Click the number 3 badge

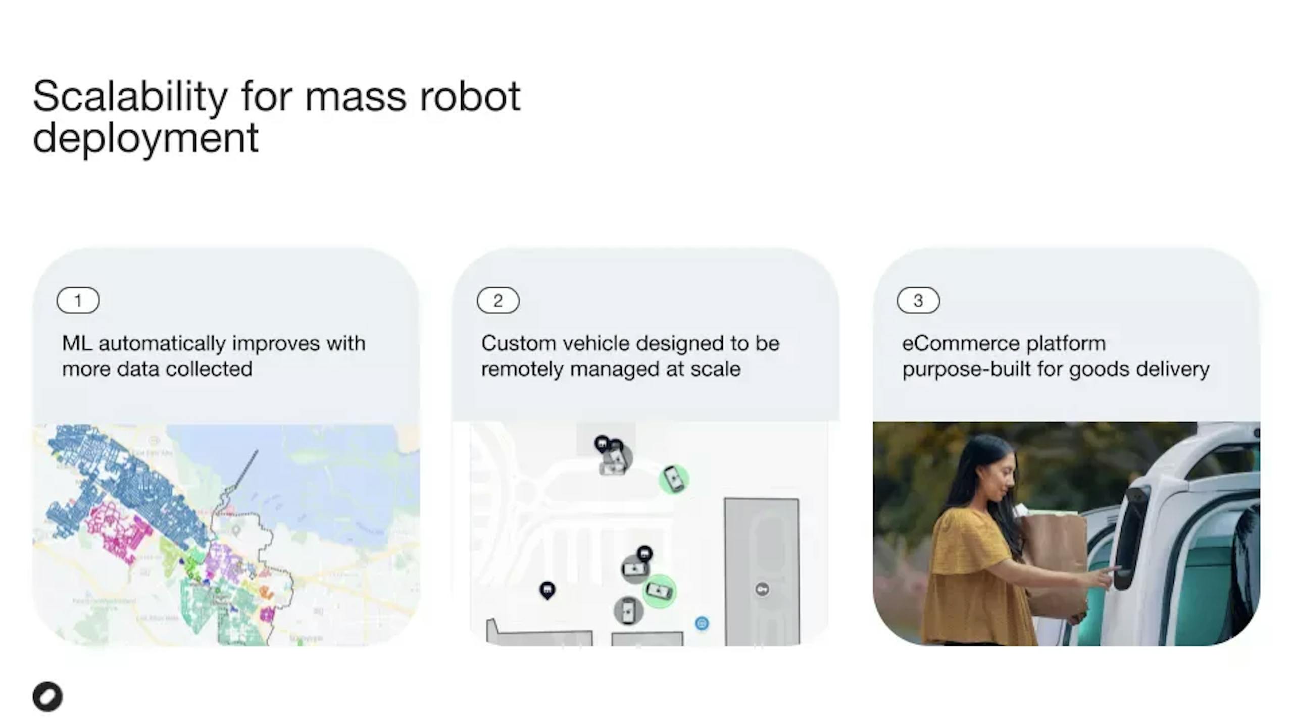pyautogui.click(x=918, y=300)
